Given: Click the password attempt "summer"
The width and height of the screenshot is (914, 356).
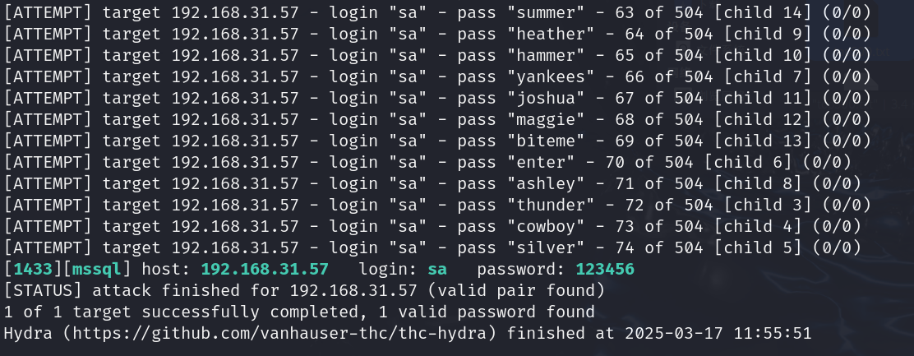Looking at the screenshot, I should tap(547, 12).
